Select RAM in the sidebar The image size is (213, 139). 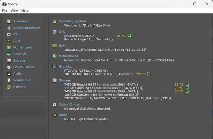pos(17,41)
